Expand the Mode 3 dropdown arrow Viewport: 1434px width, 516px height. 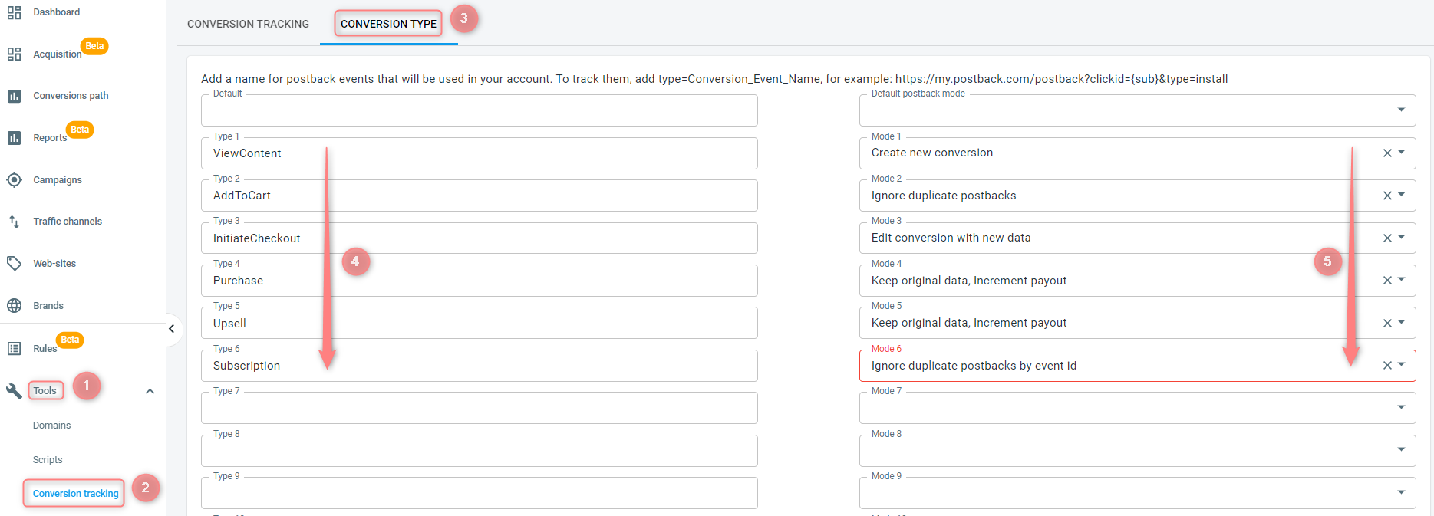point(1402,238)
